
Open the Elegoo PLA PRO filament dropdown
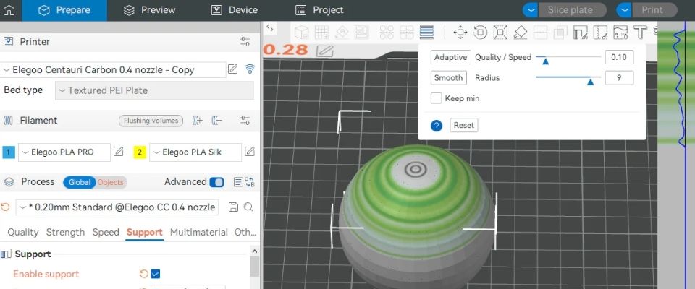[x=64, y=152]
